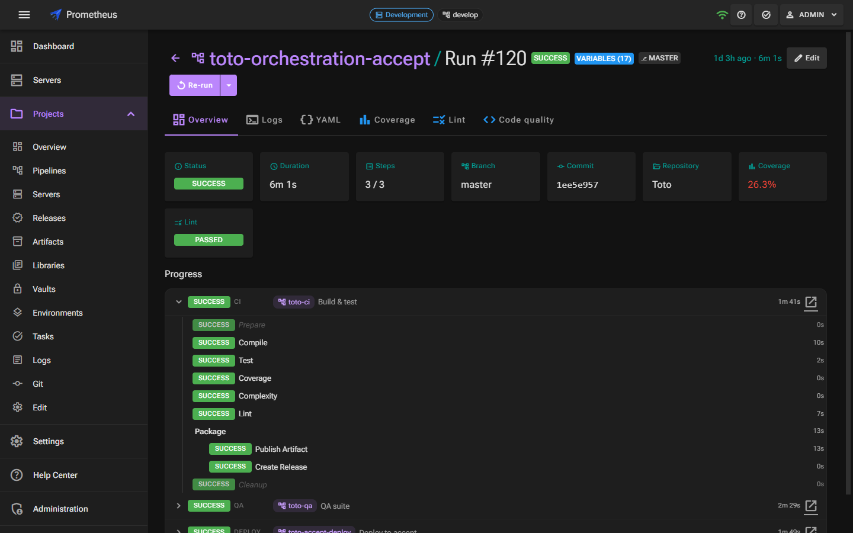
Task: Open the toto-ci pipeline chip
Action: pyautogui.click(x=293, y=302)
